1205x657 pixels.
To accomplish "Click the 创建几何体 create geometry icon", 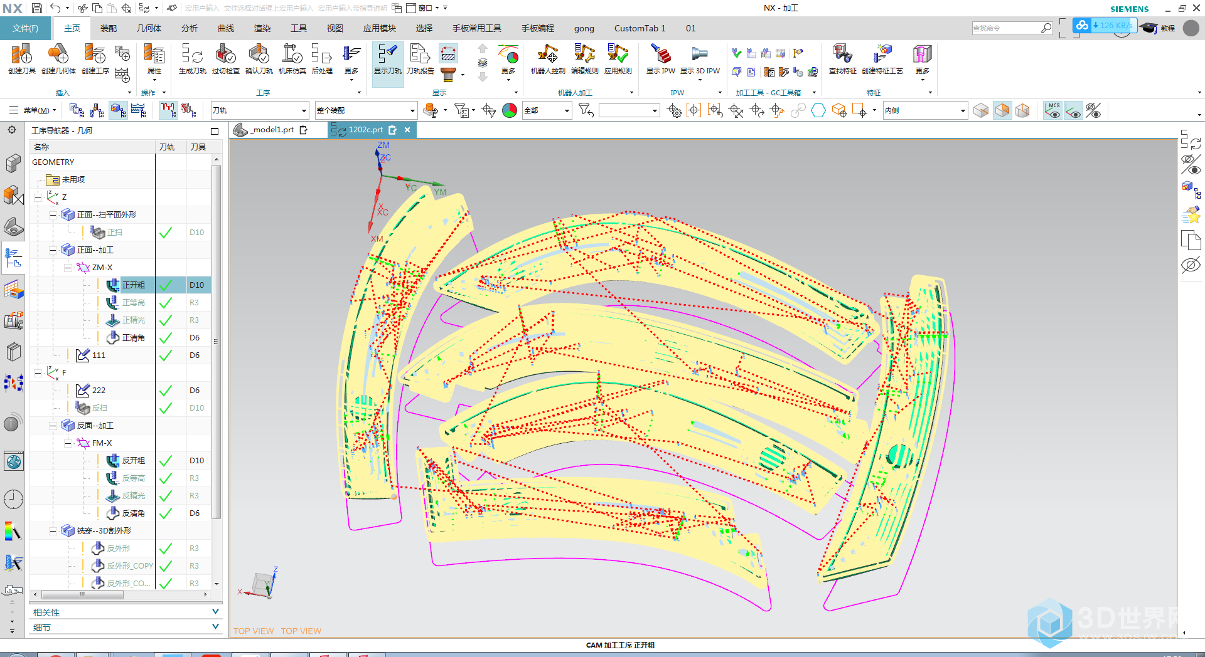I will coord(58,60).
